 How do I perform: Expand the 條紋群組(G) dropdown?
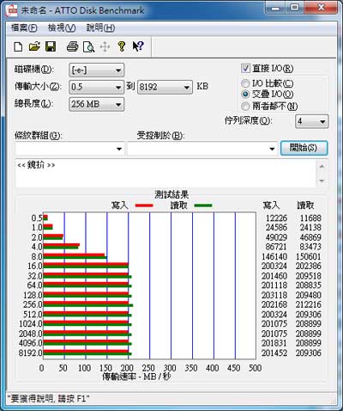(x=69, y=149)
